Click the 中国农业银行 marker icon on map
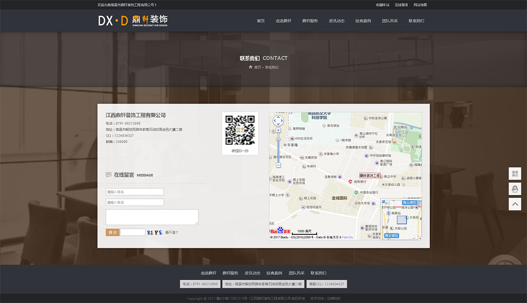The image size is (527, 303). click(x=356, y=192)
